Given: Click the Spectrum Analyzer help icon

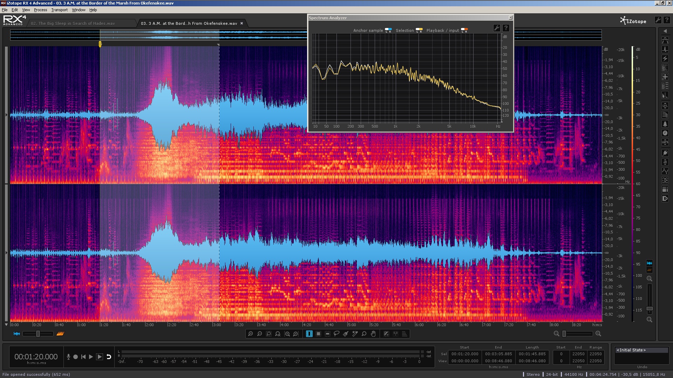Looking at the screenshot, I should (x=506, y=28).
